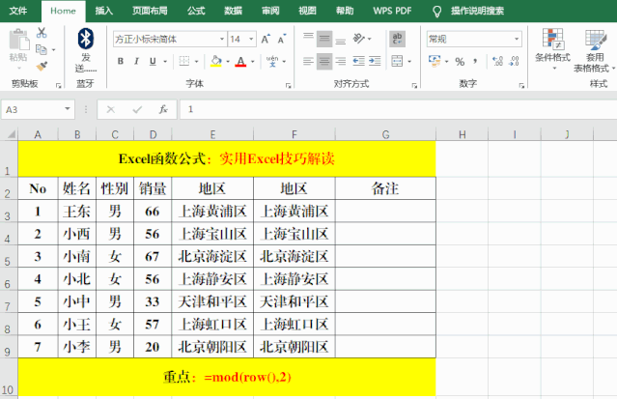
Task: Open fill color dropdown arrow
Action: coord(228,62)
